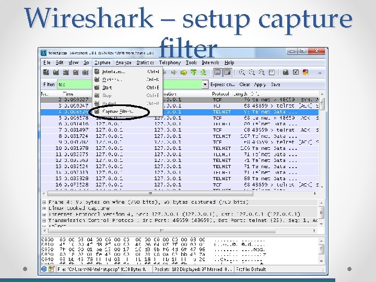Open the Help menu
The width and height of the screenshot is (376, 282).
pos(229,63)
